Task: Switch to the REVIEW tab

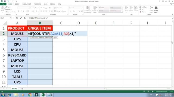Action: (x=52, y=4)
